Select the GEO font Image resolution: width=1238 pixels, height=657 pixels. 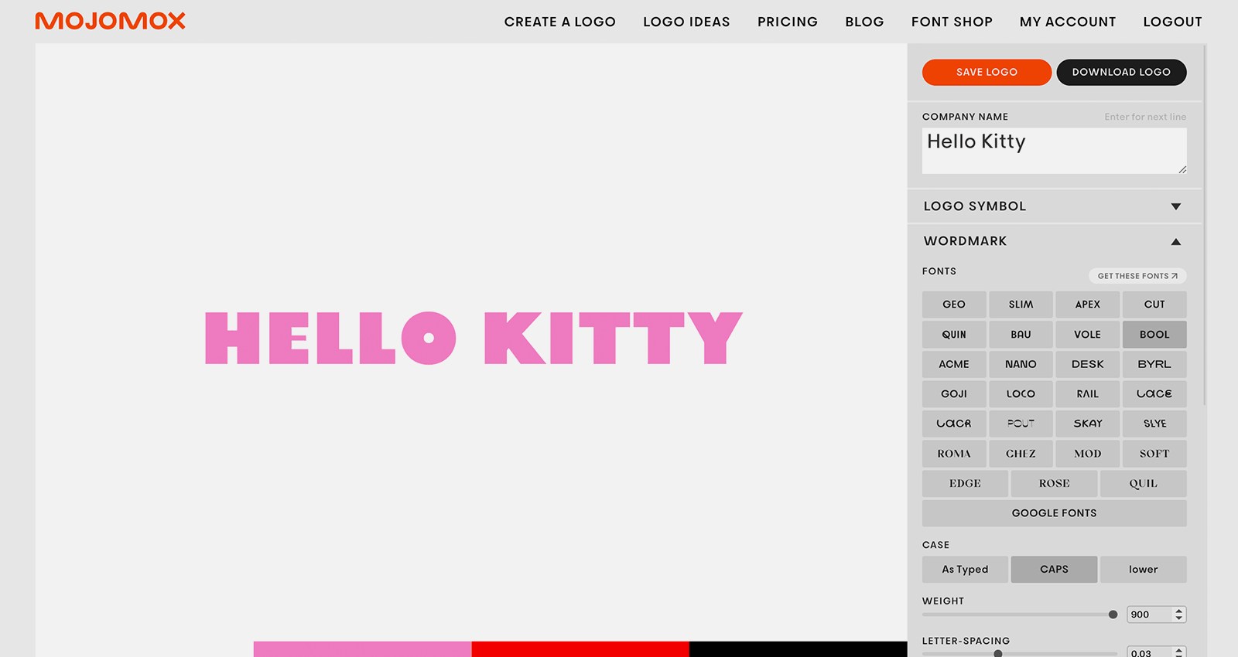click(x=954, y=305)
